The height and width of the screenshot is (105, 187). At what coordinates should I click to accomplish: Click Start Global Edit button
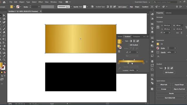[170, 98]
